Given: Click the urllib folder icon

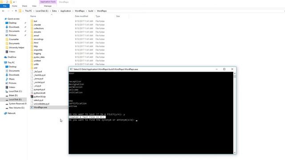Looking at the screenshot, I should click(32, 64).
